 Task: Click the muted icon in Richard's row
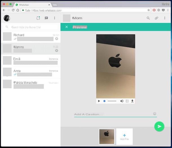(57, 39)
